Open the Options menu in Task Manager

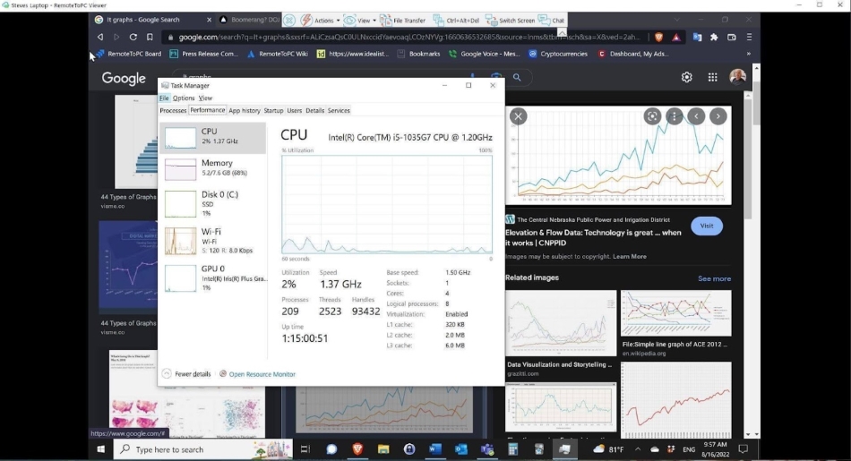[184, 98]
